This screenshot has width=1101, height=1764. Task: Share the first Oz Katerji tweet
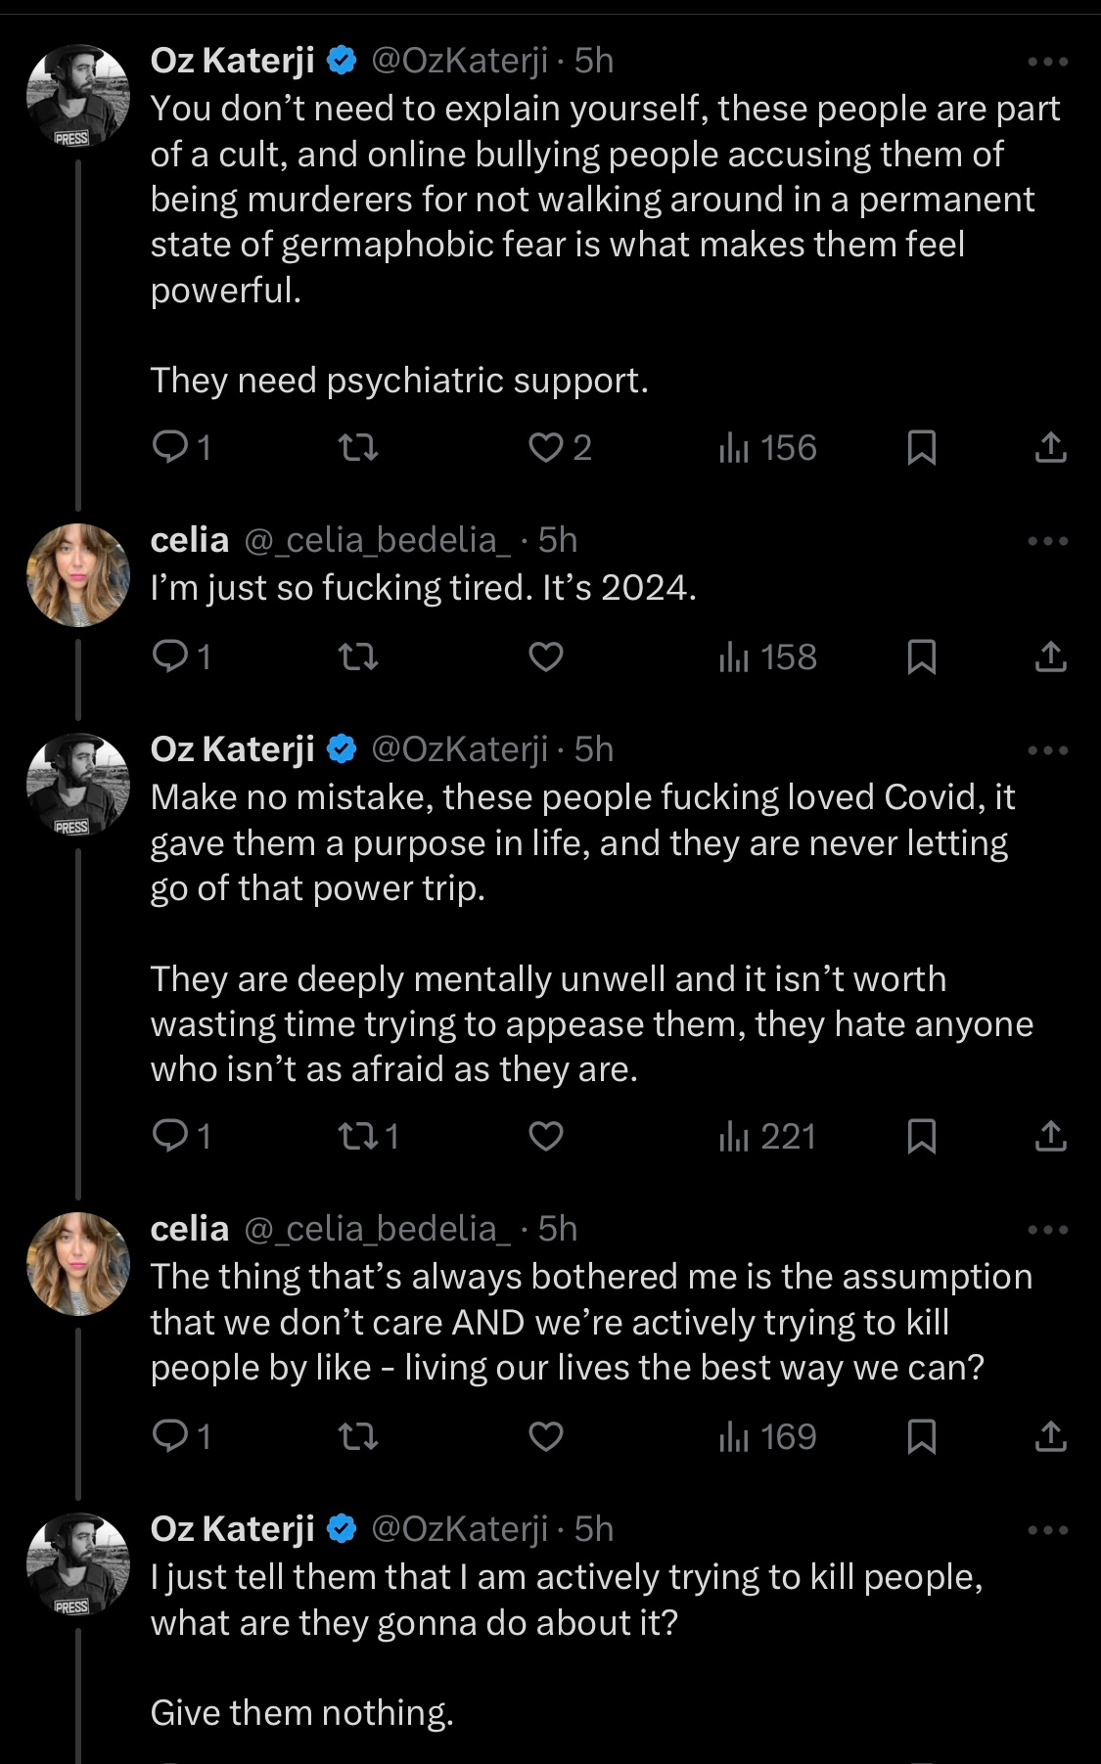[1050, 448]
